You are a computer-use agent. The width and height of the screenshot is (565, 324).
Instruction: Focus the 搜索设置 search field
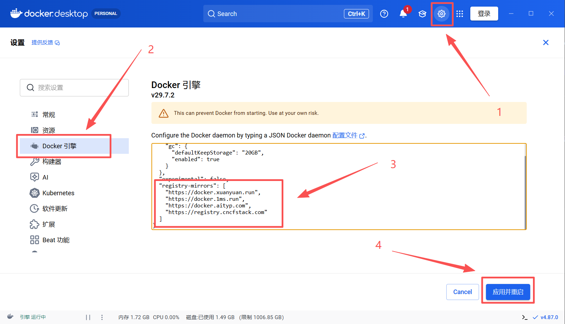pos(74,88)
